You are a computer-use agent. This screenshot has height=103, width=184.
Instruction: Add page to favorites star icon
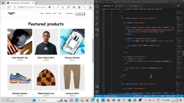[x=63, y=7]
